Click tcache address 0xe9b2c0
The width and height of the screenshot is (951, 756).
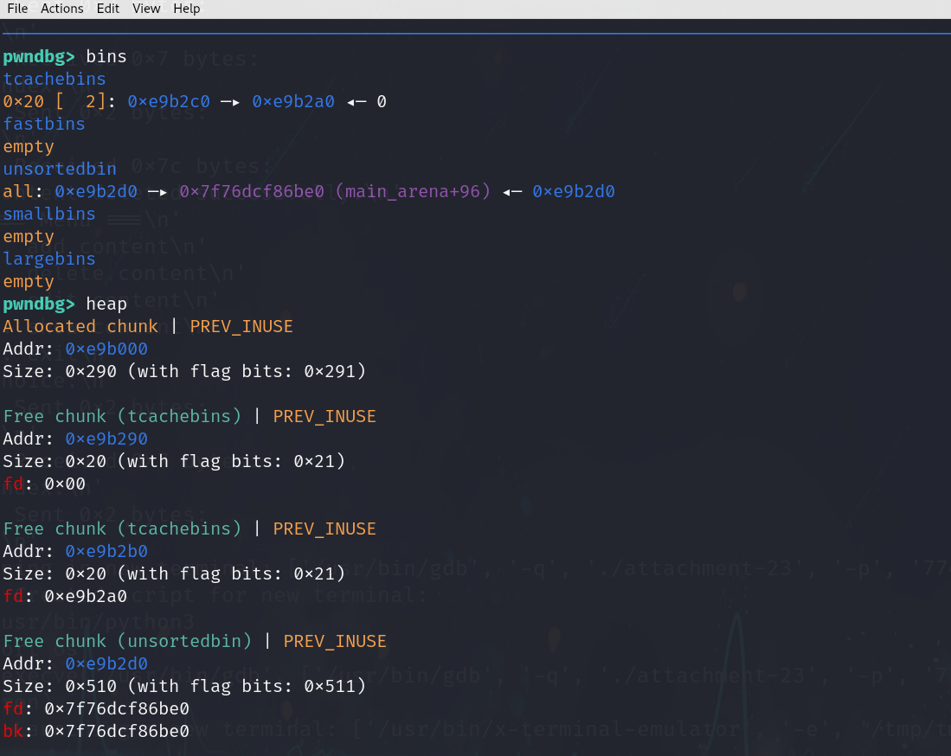click(169, 101)
